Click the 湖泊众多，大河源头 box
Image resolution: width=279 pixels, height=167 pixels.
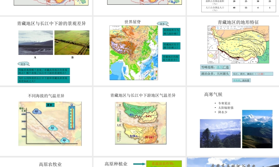tap(215, 74)
